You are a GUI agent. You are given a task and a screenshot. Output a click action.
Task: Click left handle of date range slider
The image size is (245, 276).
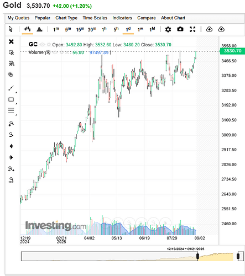[197, 256]
